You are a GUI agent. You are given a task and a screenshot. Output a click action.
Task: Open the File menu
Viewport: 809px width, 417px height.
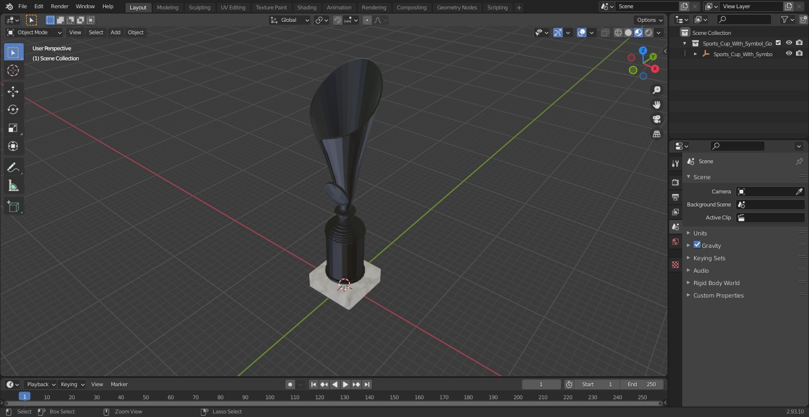click(23, 7)
